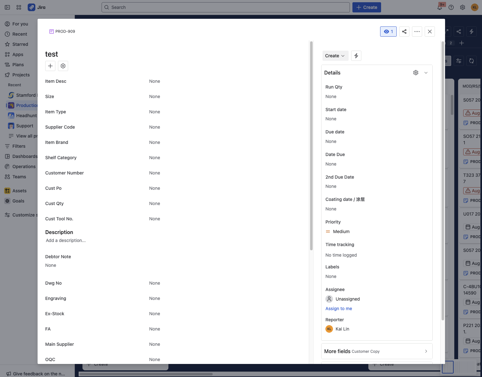The image size is (482, 377).
Task: Click the share issue icon
Action: click(404, 32)
